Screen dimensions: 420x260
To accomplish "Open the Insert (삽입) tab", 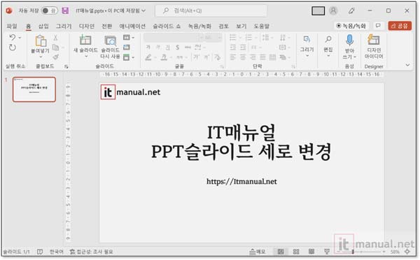I will [x=43, y=26].
